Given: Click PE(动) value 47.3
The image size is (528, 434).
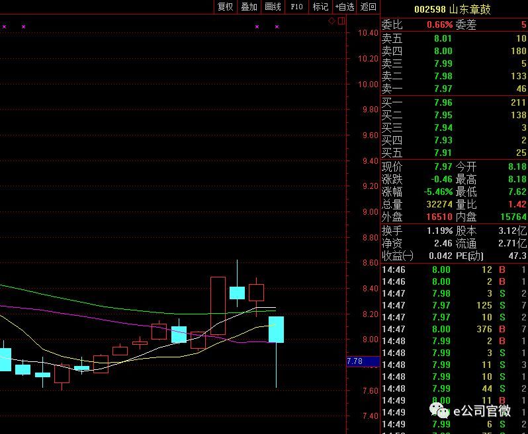Looking at the screenshot, I should point(517,256).
